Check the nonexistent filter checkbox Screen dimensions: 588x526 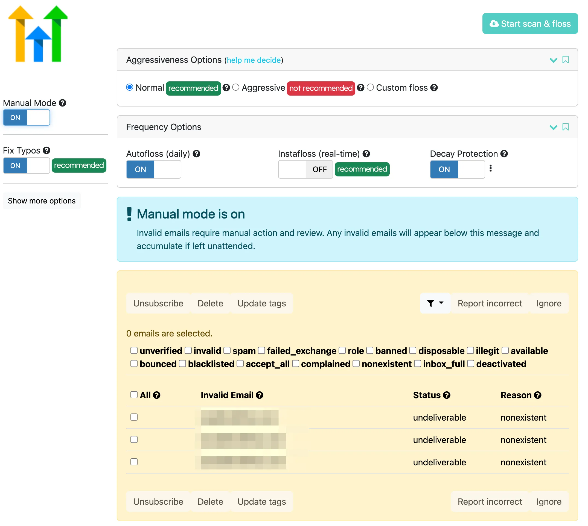point(356,364)
